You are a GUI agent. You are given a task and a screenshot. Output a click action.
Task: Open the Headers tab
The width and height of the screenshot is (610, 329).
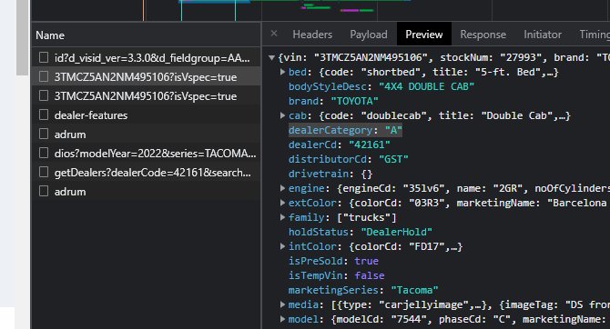tap(312, 35)
